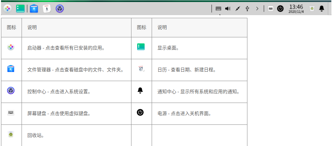Open the calendar app in dock
Image resolution: width=332 pixels, height=146 pixels.
[x=47, y=8]
